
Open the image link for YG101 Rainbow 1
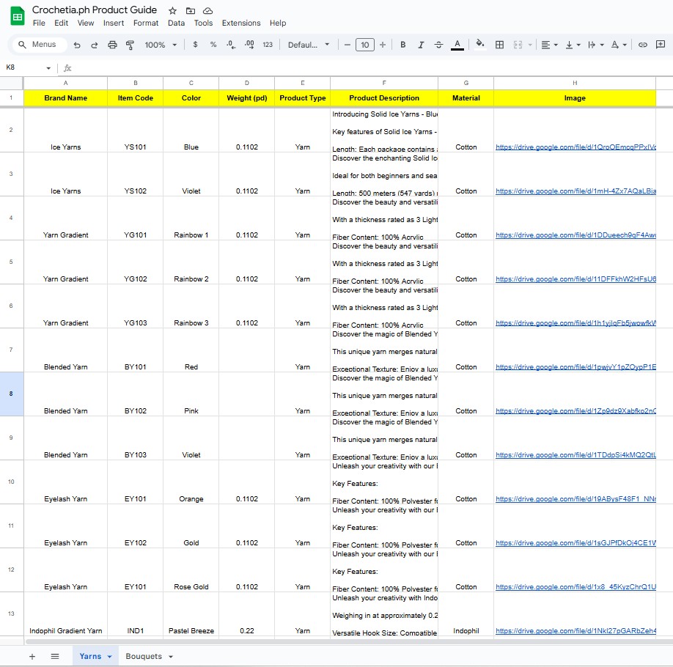[x=575, y=235]
